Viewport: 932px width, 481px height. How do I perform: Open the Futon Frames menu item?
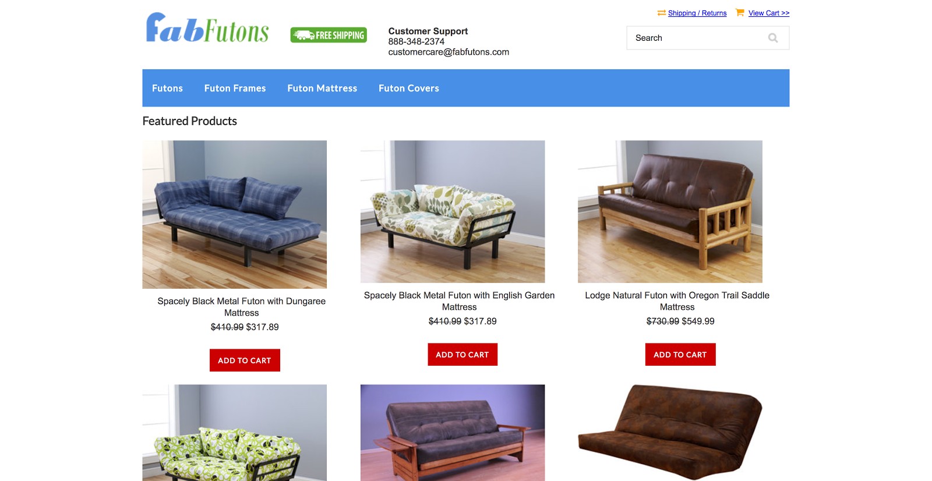pyautogui.click(x=235, y=88)
